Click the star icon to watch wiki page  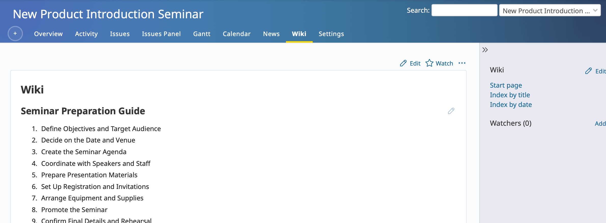[429, 63]
